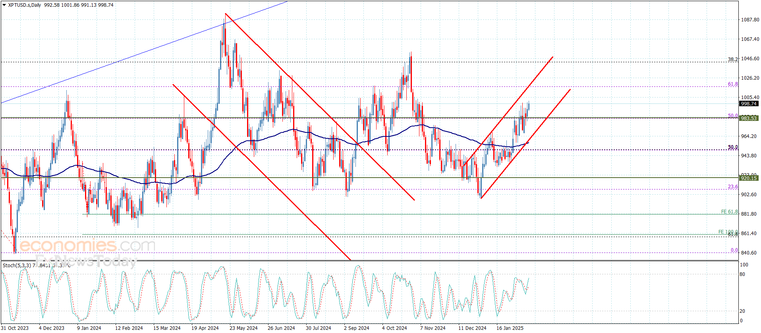Click the 23 May 2024 date label

[243, 328]
